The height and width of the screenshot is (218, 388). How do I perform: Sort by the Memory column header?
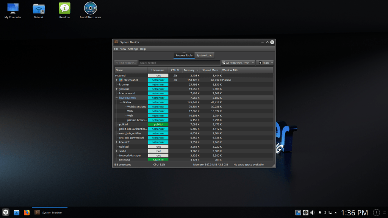point(191,70)
